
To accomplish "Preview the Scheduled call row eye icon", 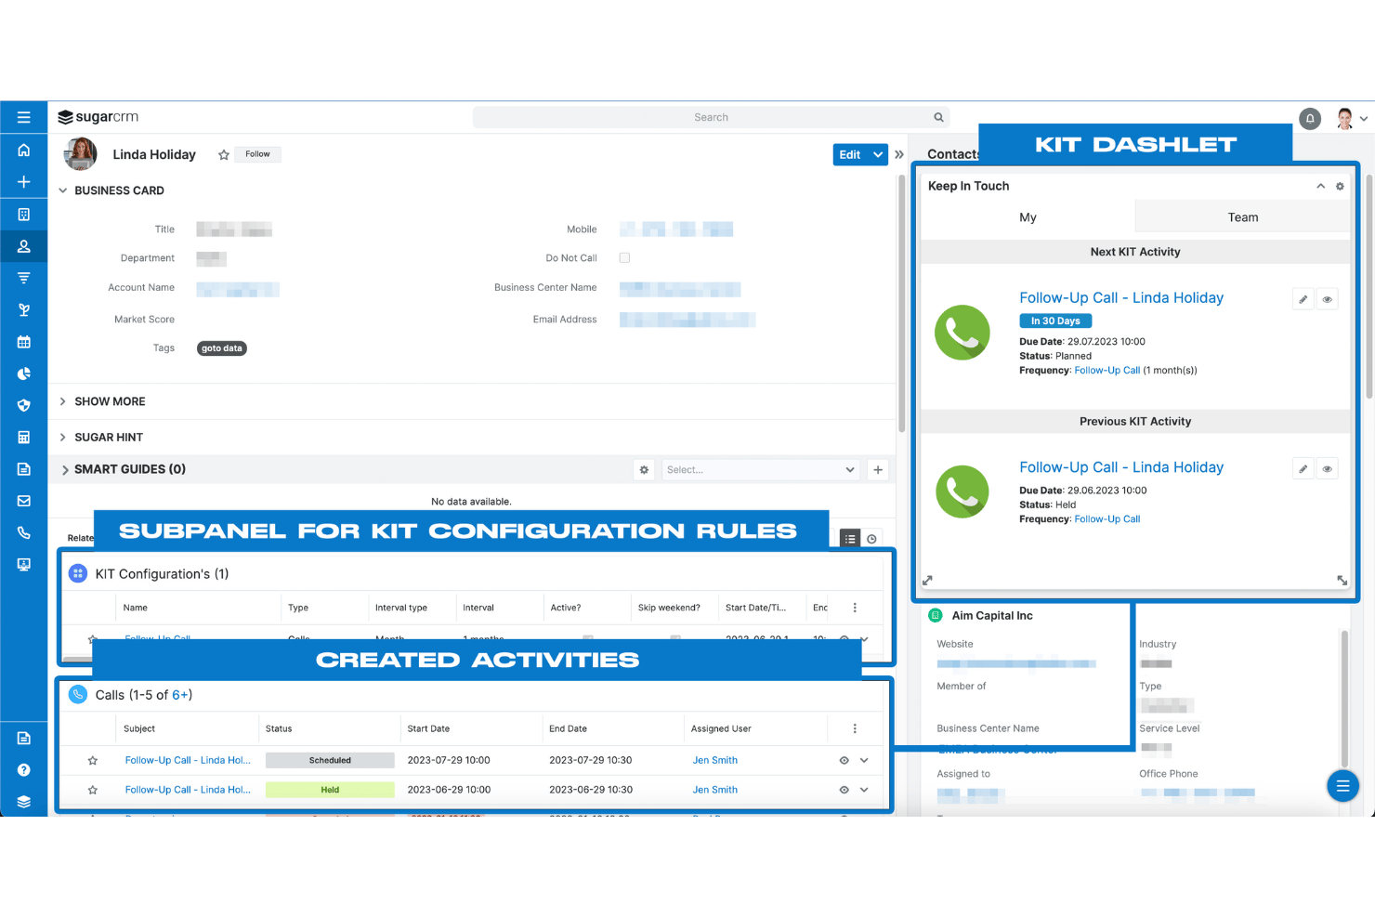I will [845, 760].
